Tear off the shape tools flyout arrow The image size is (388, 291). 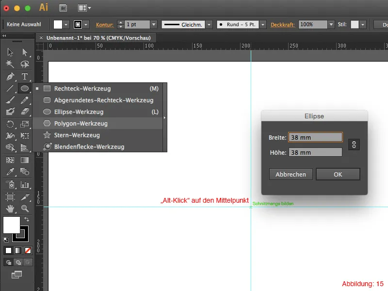(164, 117)
